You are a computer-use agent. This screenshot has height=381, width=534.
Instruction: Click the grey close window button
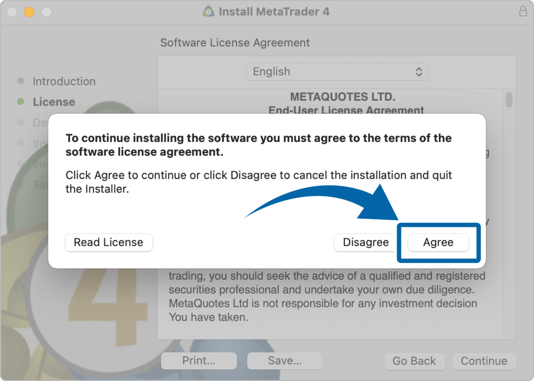(x=12, y=12)
